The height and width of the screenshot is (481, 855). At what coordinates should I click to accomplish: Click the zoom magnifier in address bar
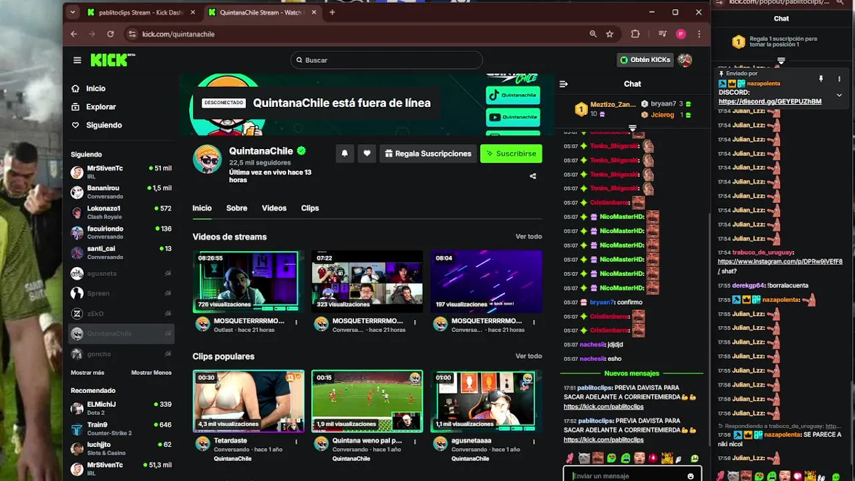[593, 34]
